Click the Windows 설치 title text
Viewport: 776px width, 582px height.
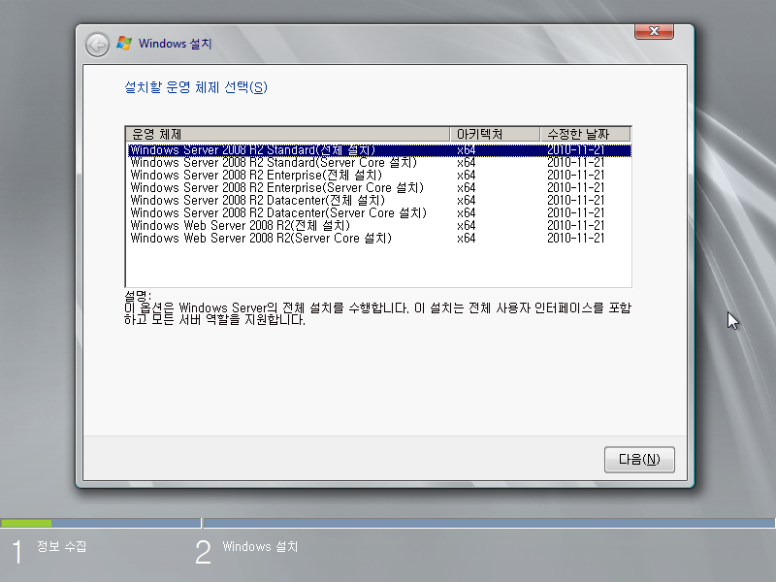pos(176,44)
